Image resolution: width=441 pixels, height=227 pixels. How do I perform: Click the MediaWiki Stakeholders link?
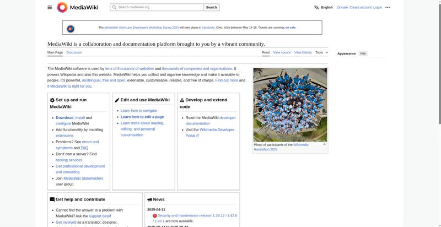click(x=83, y=179)
